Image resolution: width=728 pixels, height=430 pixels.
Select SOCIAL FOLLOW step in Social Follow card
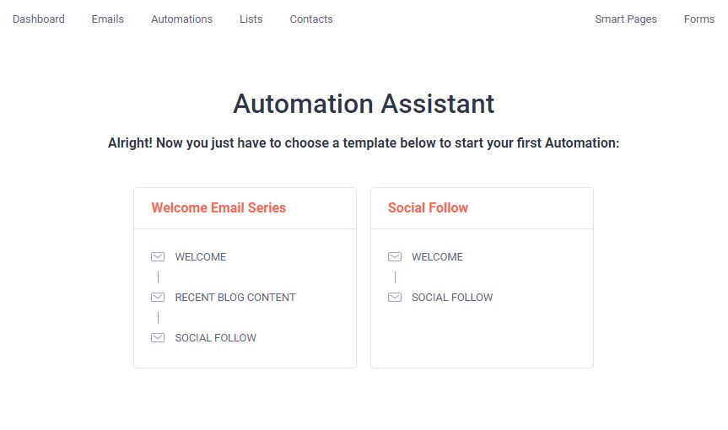click(452, 298)
